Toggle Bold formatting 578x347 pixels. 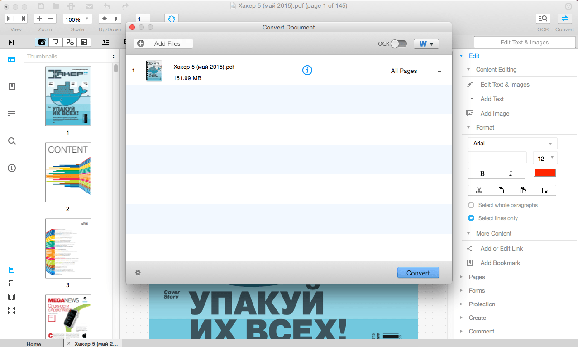[x=482, y=173]
